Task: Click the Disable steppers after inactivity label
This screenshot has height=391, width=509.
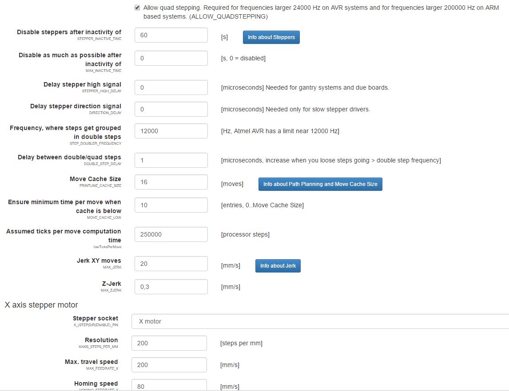Action: 69,32
